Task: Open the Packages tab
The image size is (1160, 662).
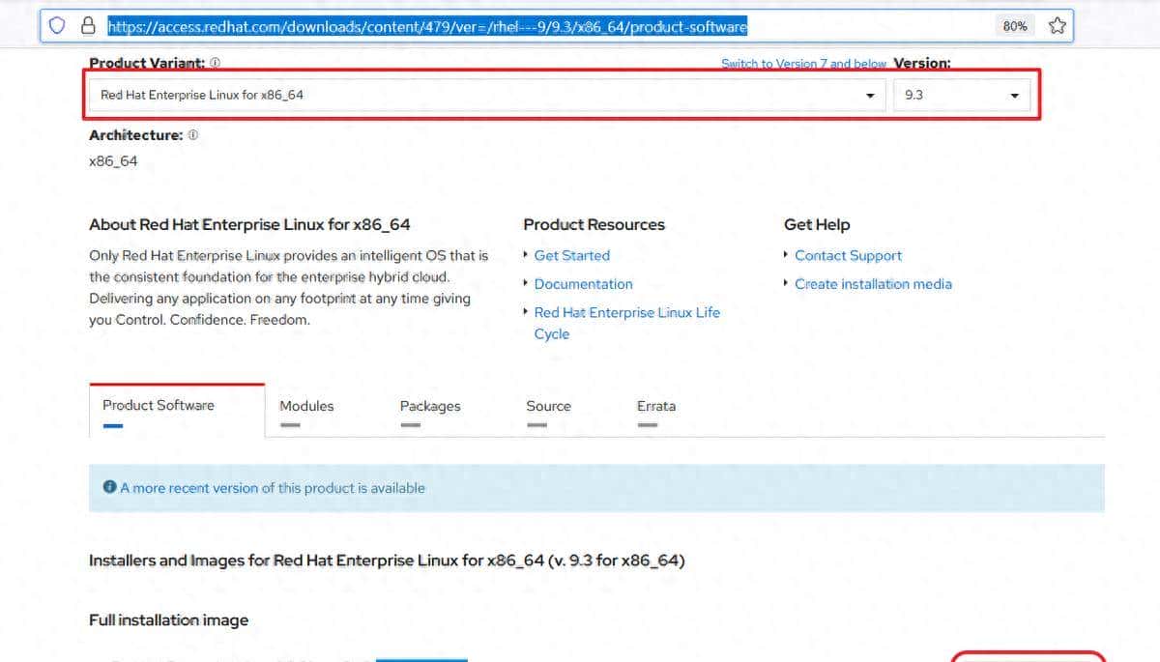Action: [429, 406]
